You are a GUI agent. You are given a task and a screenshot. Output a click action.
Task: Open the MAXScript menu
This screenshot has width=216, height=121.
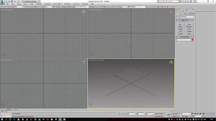pyautogui.click(x=85, y=4)
